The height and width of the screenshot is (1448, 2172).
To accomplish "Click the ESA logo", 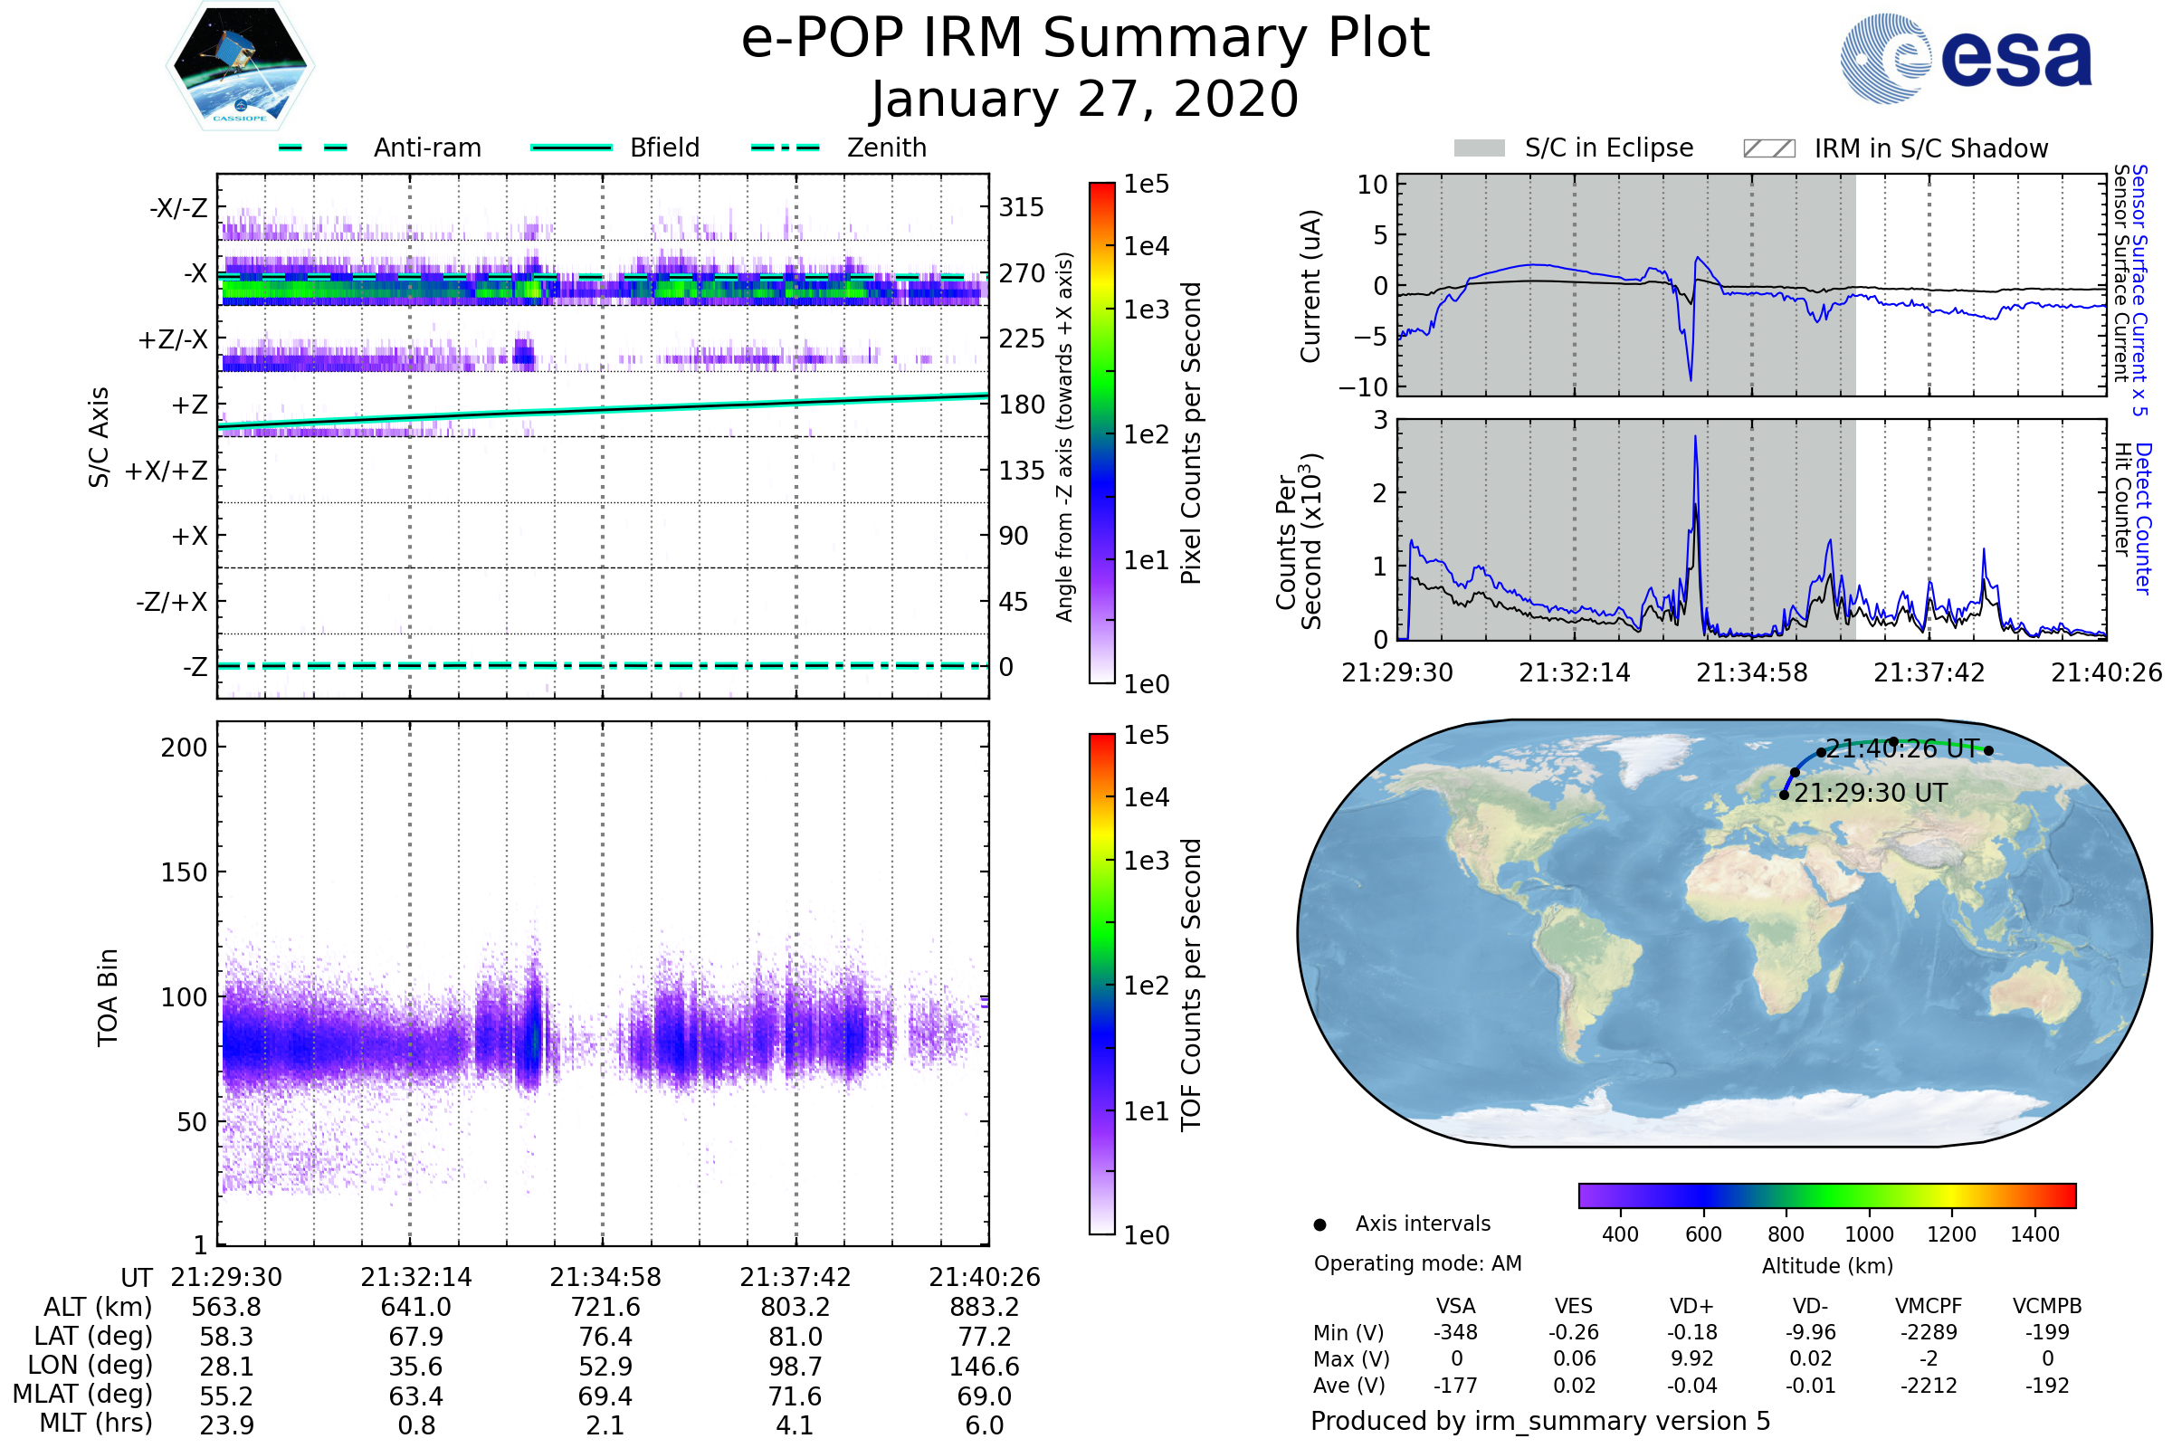I will (1966, 58).
